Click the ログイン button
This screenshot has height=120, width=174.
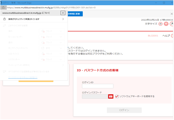point(124,110)
